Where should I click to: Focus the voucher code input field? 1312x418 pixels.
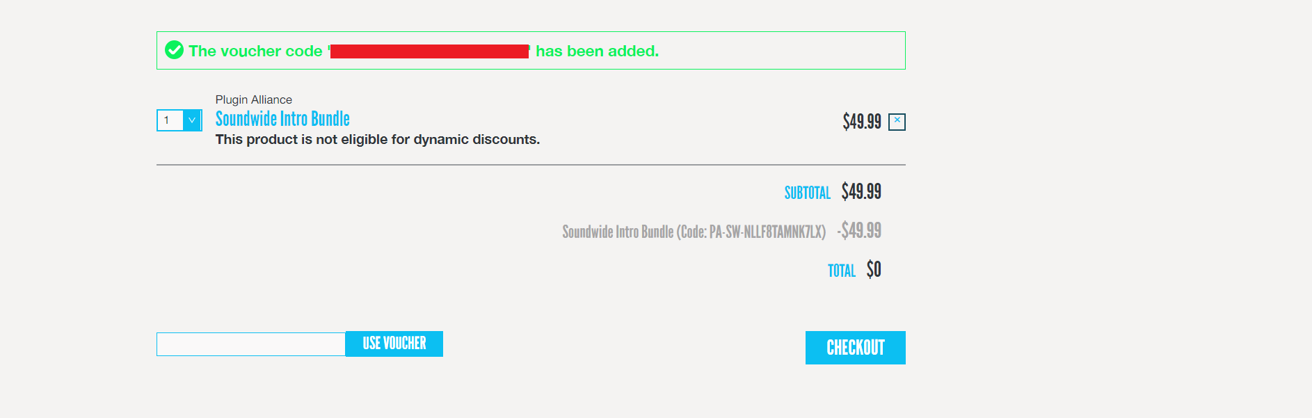tap(251, 344)
